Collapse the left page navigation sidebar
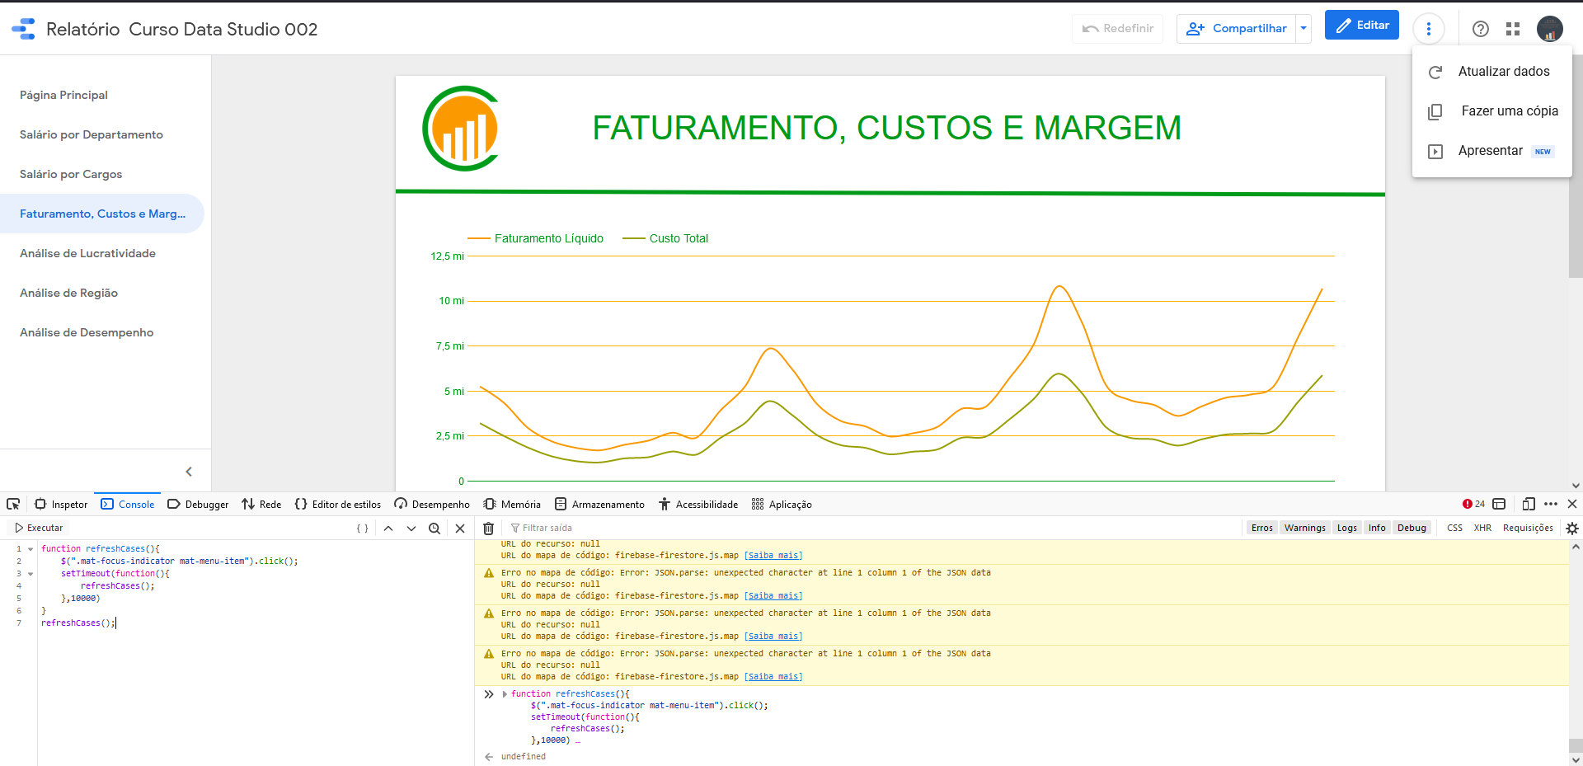 [189, 472]
